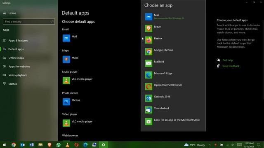Click the Mail icon under Email
This screenshot has height=148, width=264.
pos(66,38)
